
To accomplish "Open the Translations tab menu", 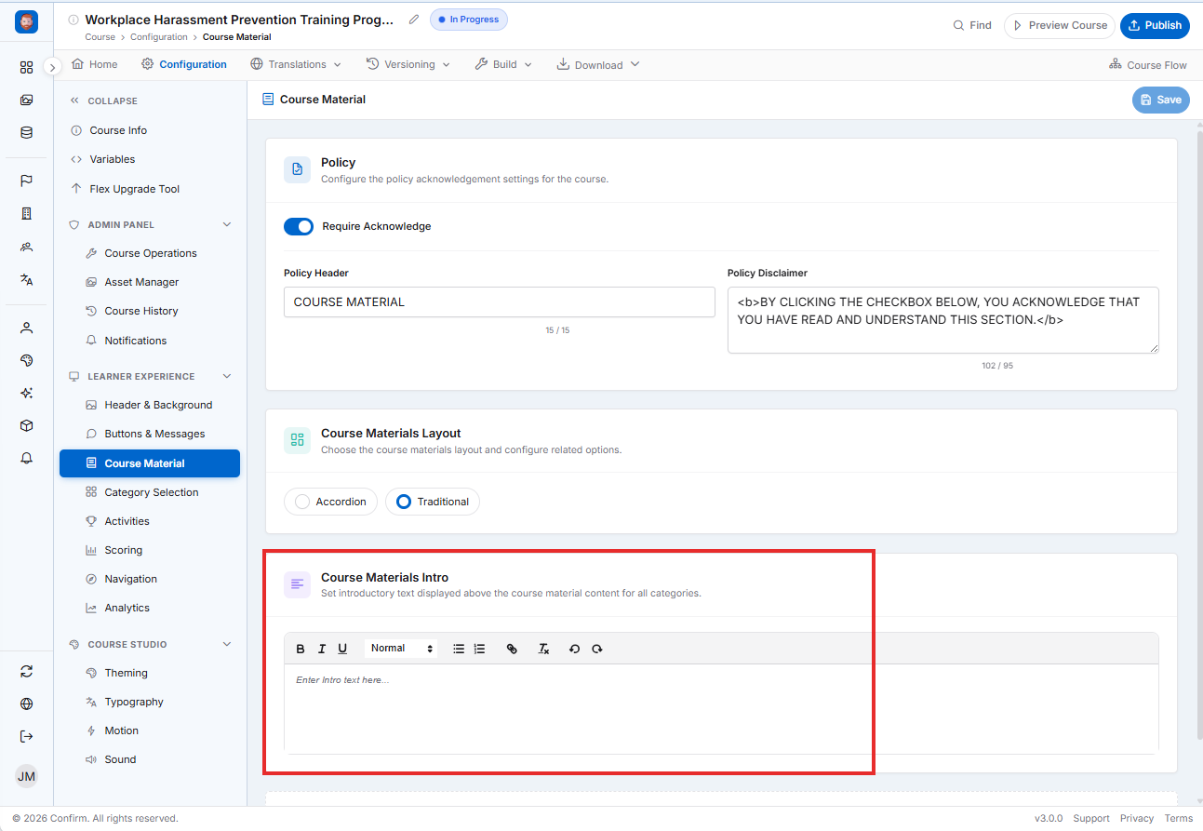I will [296, 64].
